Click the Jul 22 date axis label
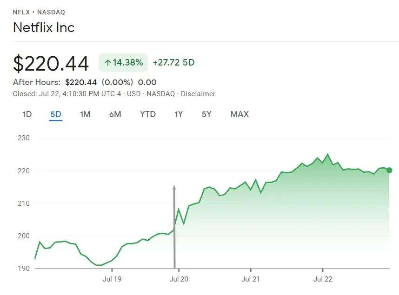 tap(323, 279)
